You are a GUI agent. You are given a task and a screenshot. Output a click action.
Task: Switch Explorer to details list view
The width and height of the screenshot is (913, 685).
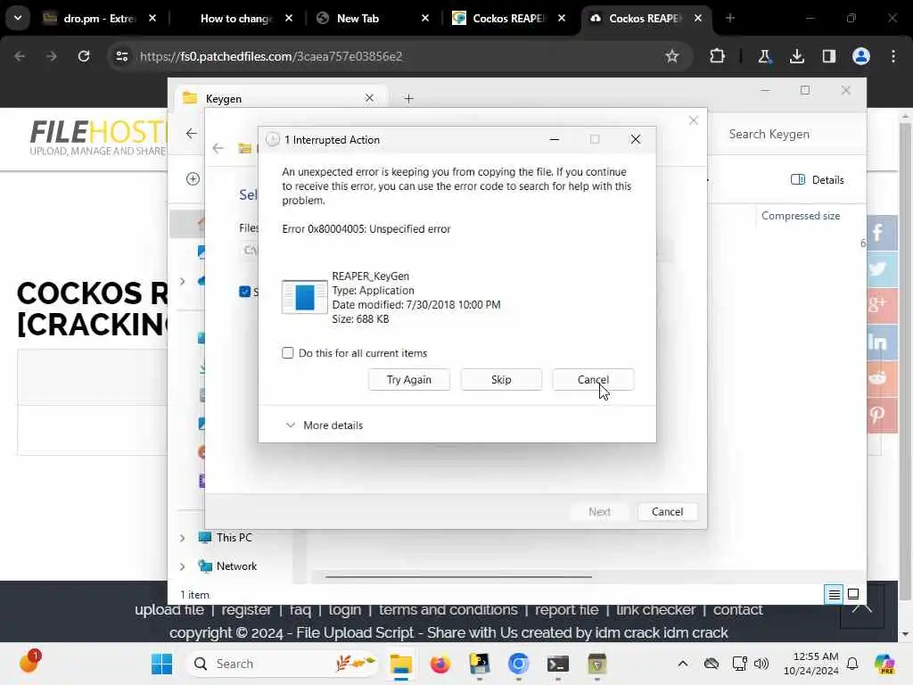coord(834,594)
